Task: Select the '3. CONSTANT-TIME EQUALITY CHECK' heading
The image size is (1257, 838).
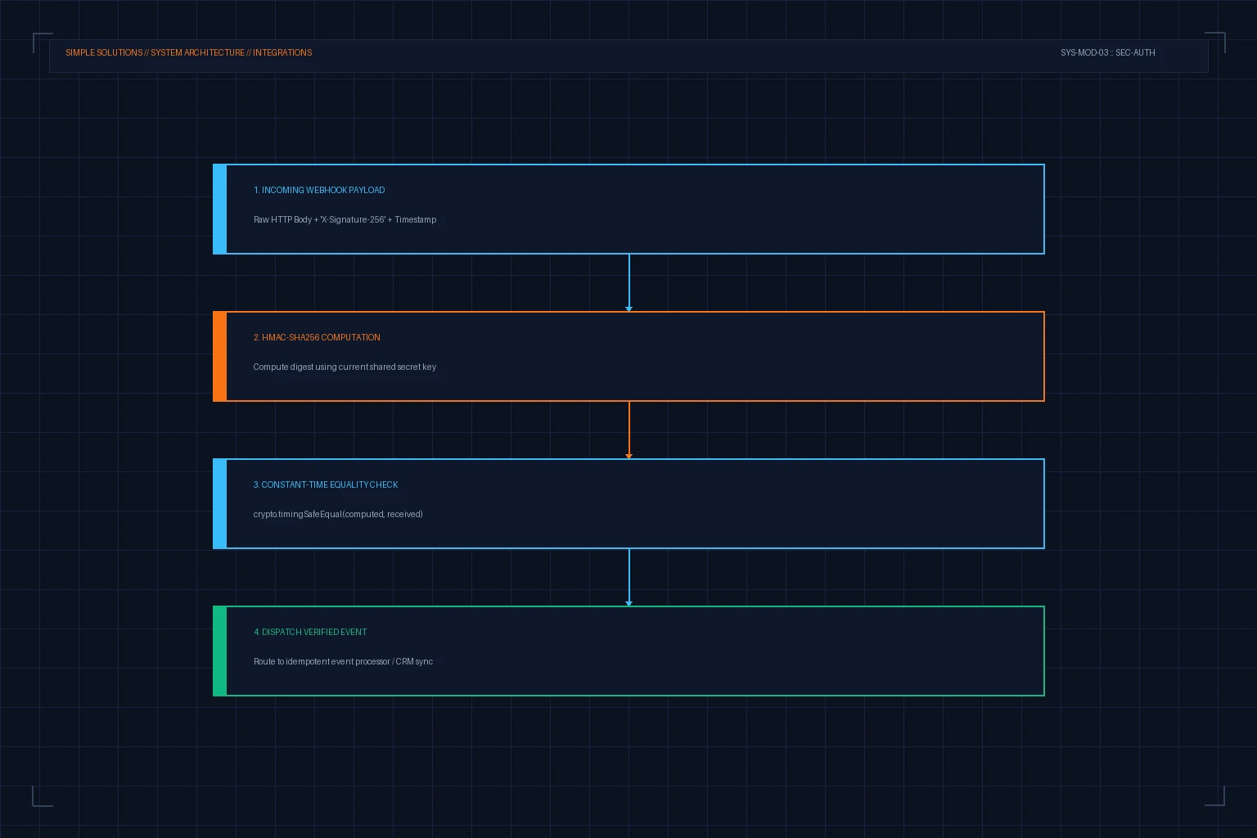Action: tap(326, 484)
